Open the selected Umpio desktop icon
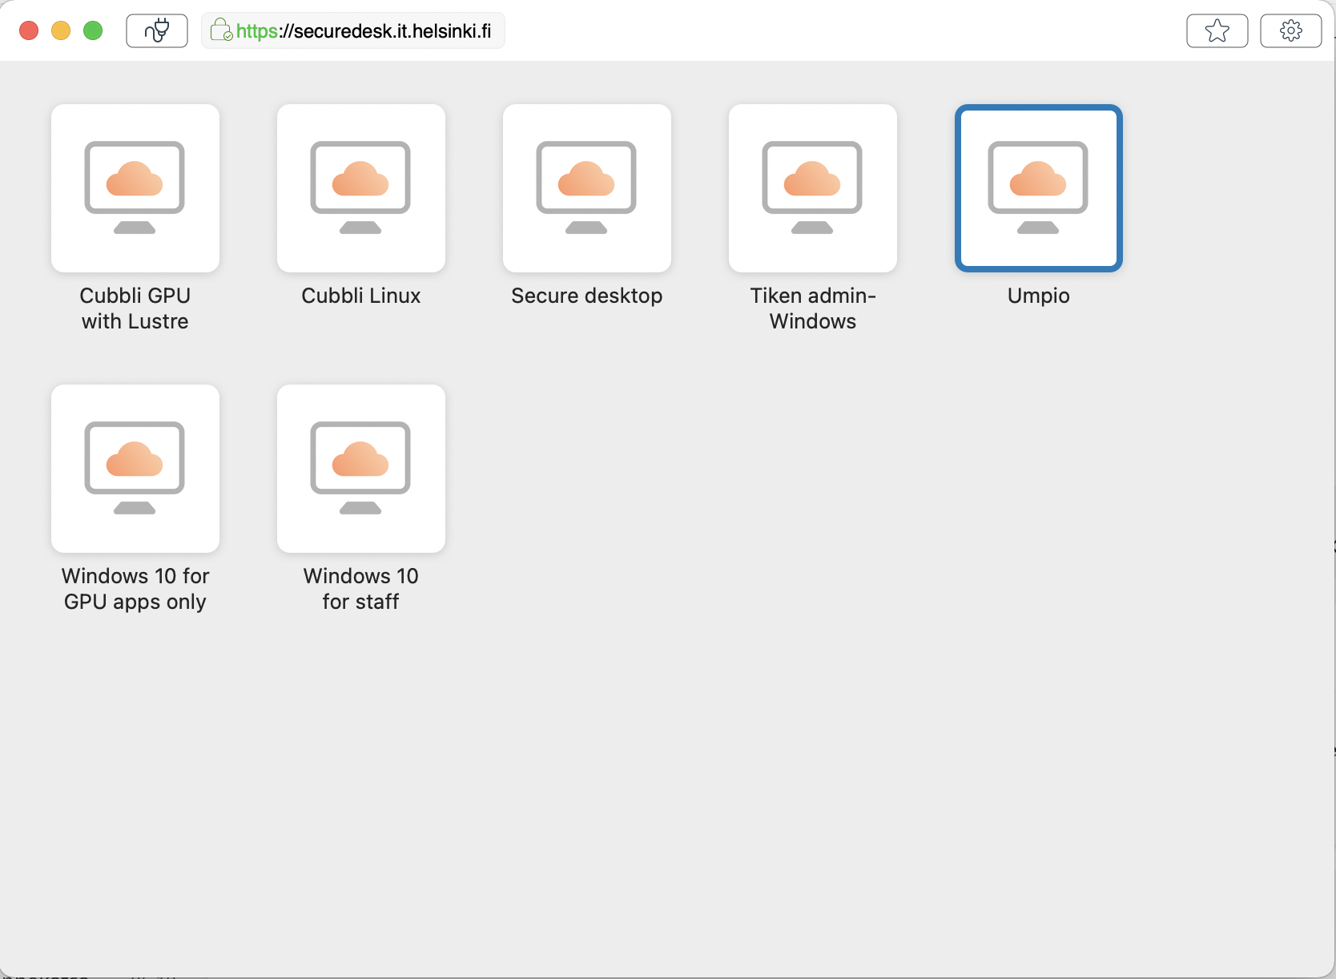Viewport: 1336px width, 979px height. (x=1039, y=188)
